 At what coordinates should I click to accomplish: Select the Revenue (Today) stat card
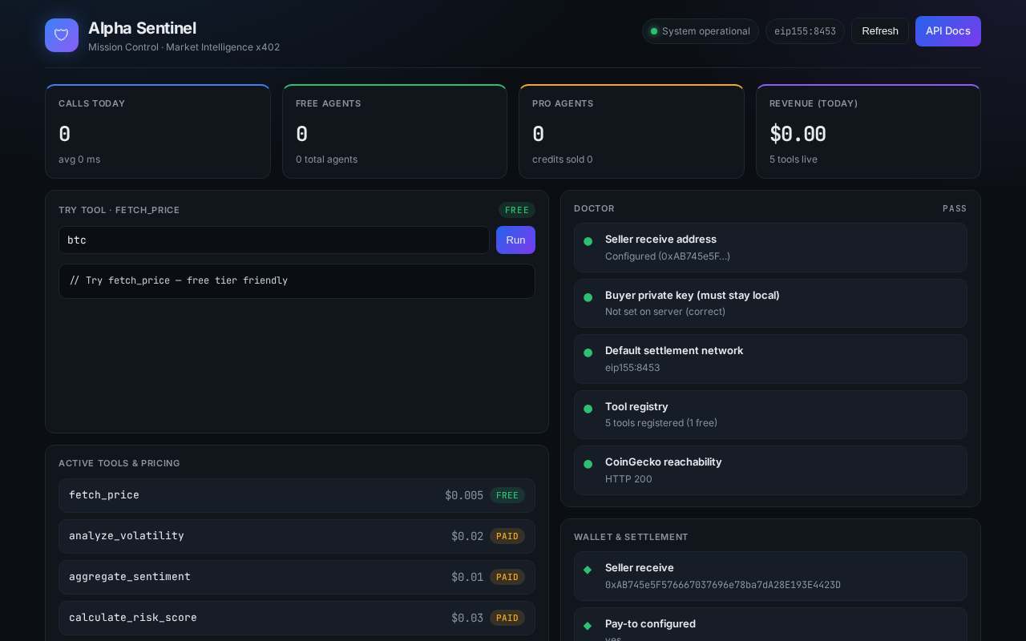(x=868, y=131)
